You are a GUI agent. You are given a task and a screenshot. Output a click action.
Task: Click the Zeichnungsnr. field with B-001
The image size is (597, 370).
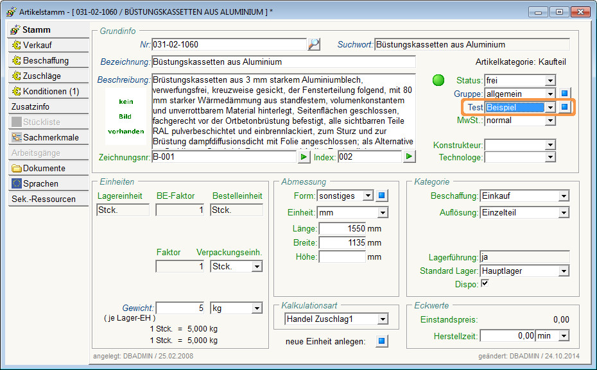click(224, 156)
